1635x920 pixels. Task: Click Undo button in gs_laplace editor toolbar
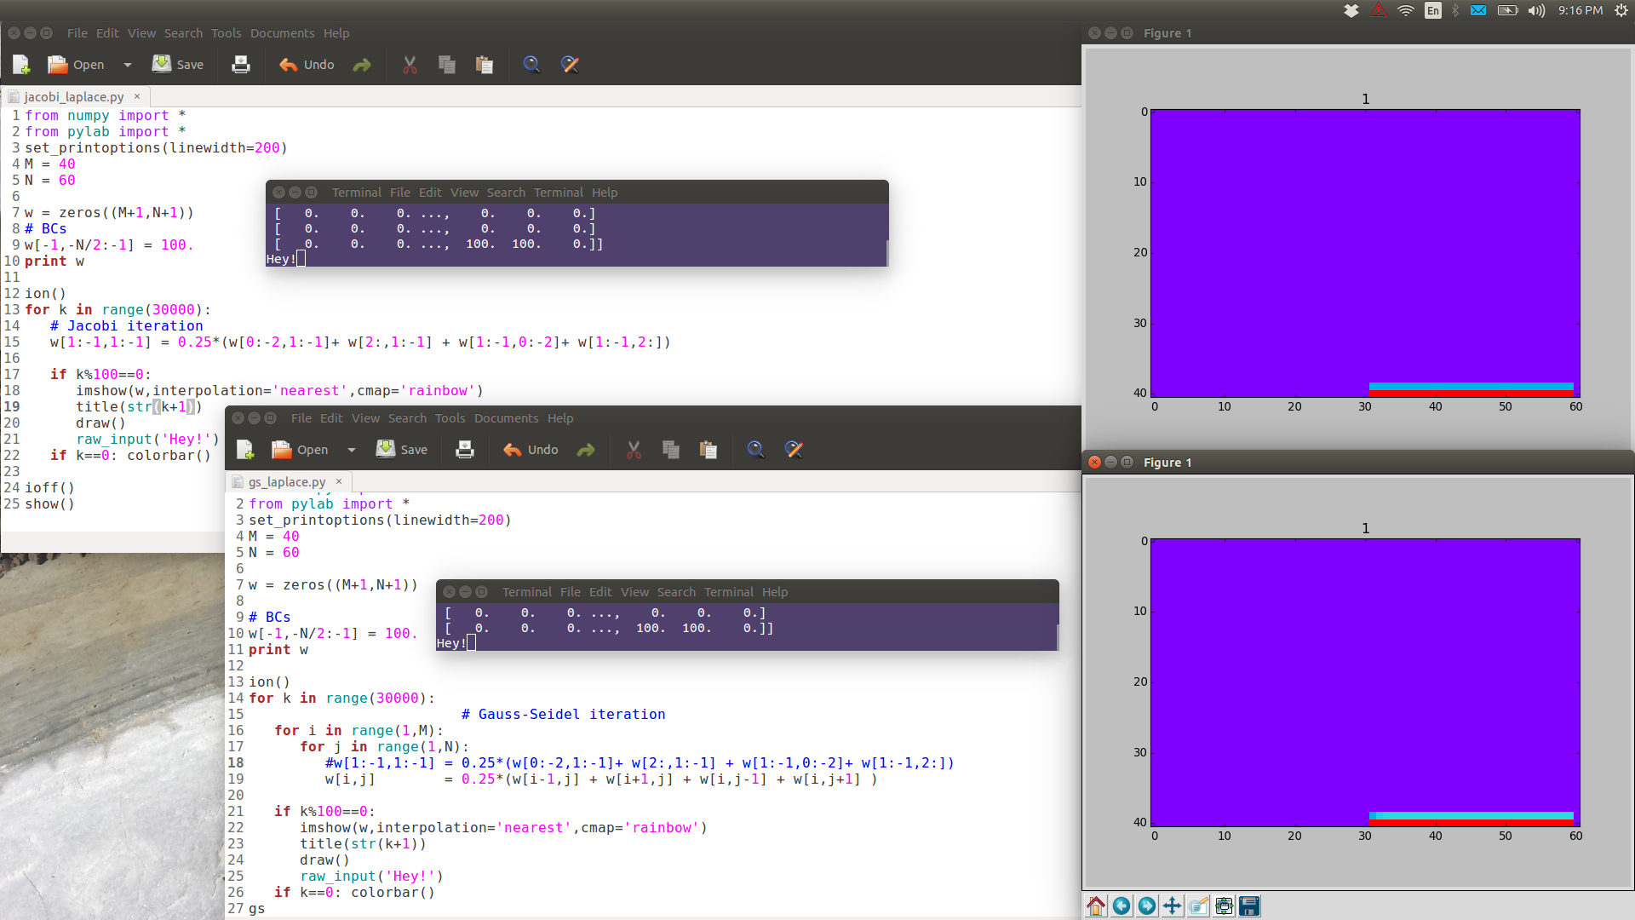[531, 450]
